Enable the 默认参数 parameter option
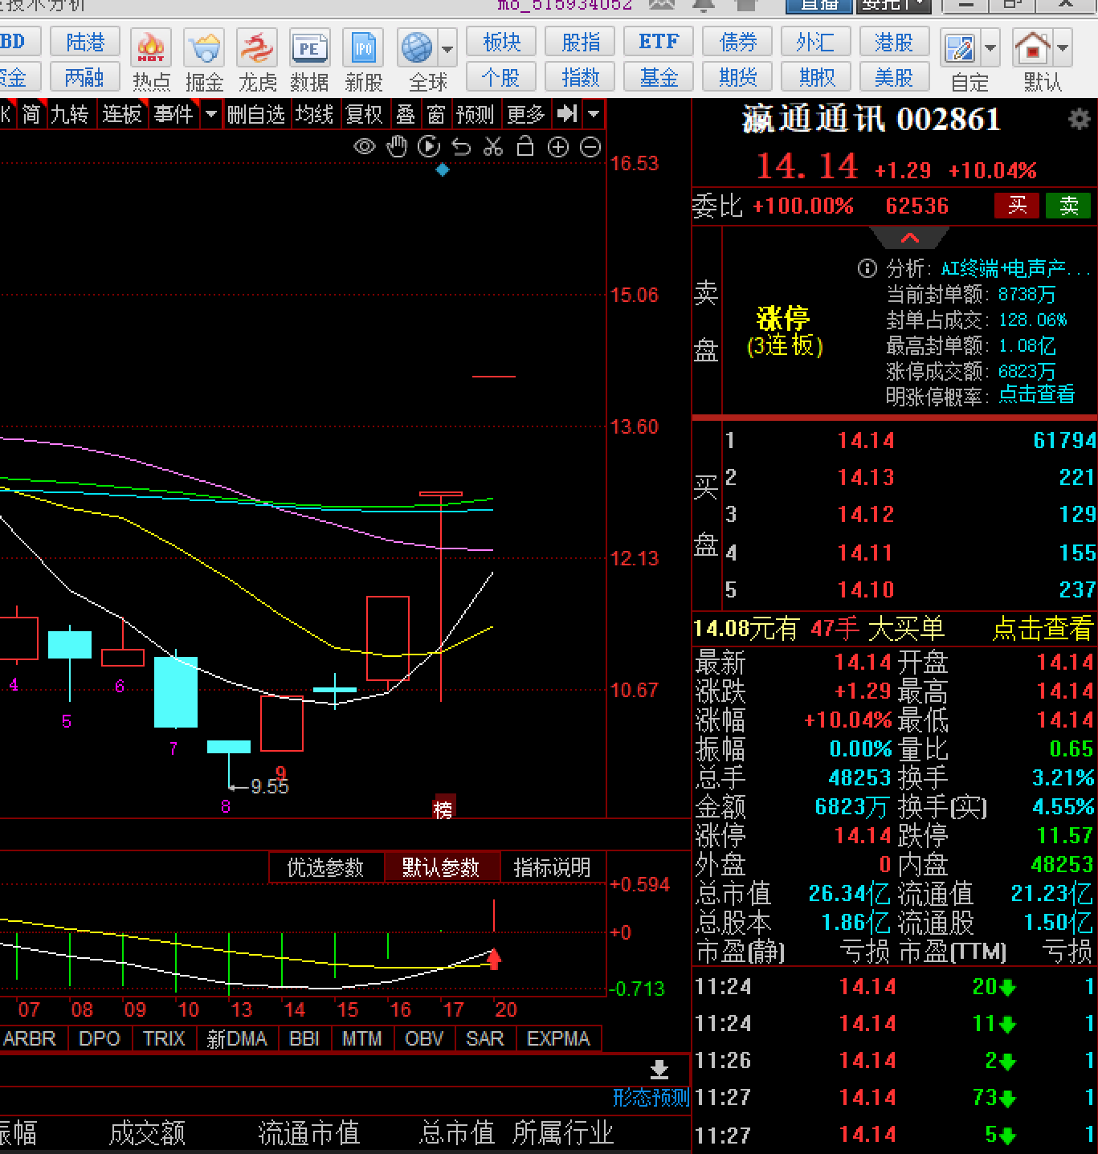 pos(440,867)
